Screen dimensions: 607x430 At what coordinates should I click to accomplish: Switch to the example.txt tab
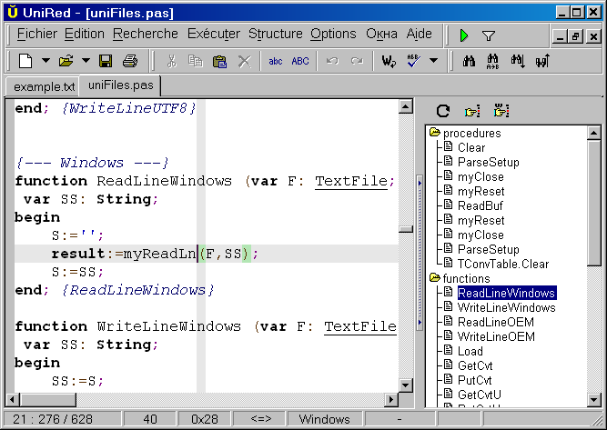(42, 86)
